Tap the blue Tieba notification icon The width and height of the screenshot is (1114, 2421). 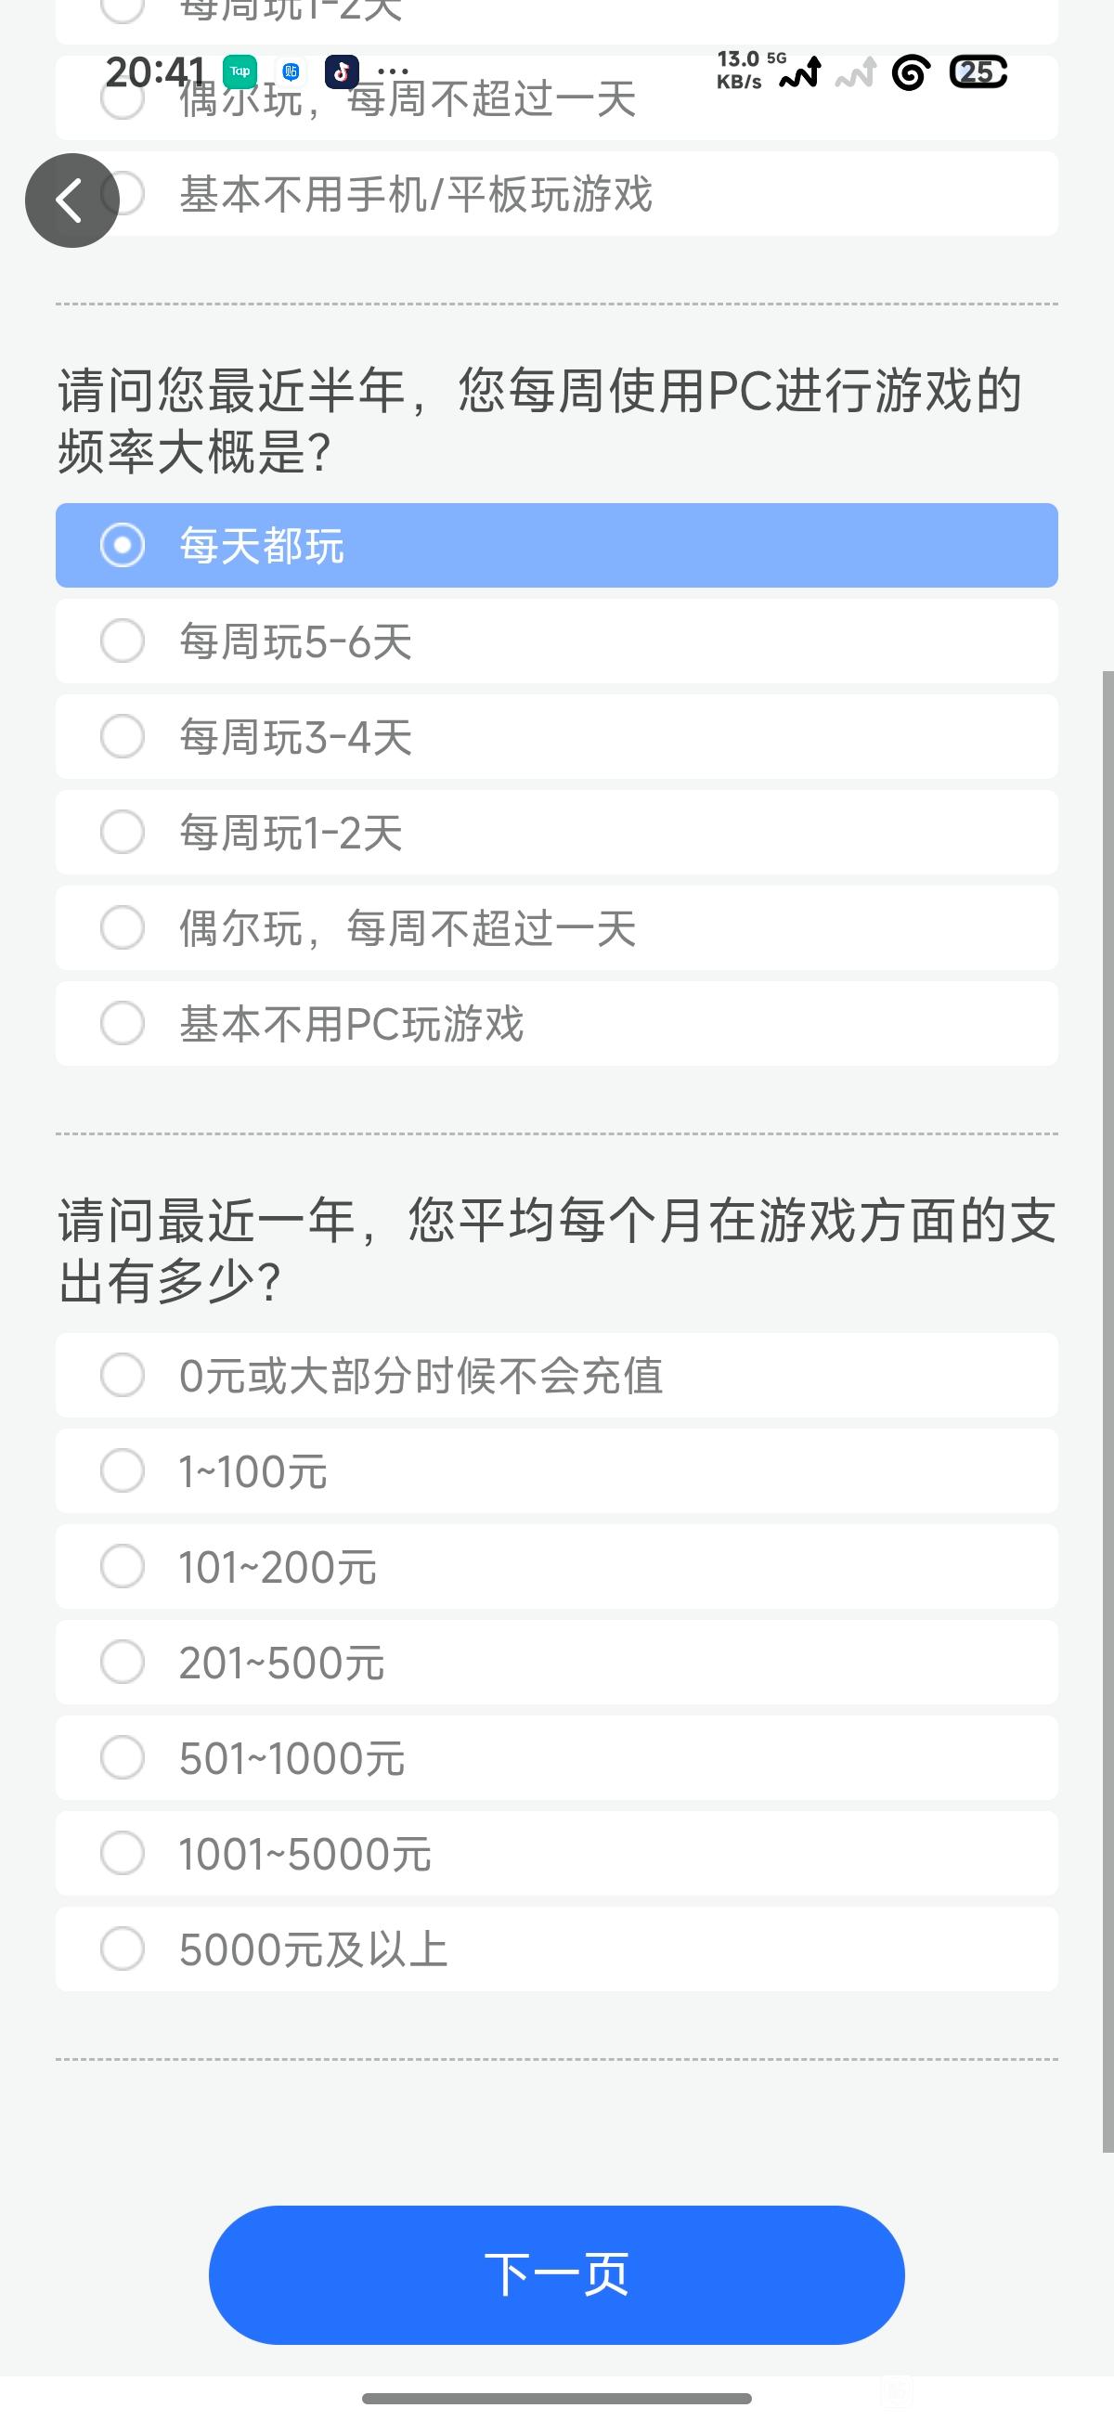(x=291, y=71)
